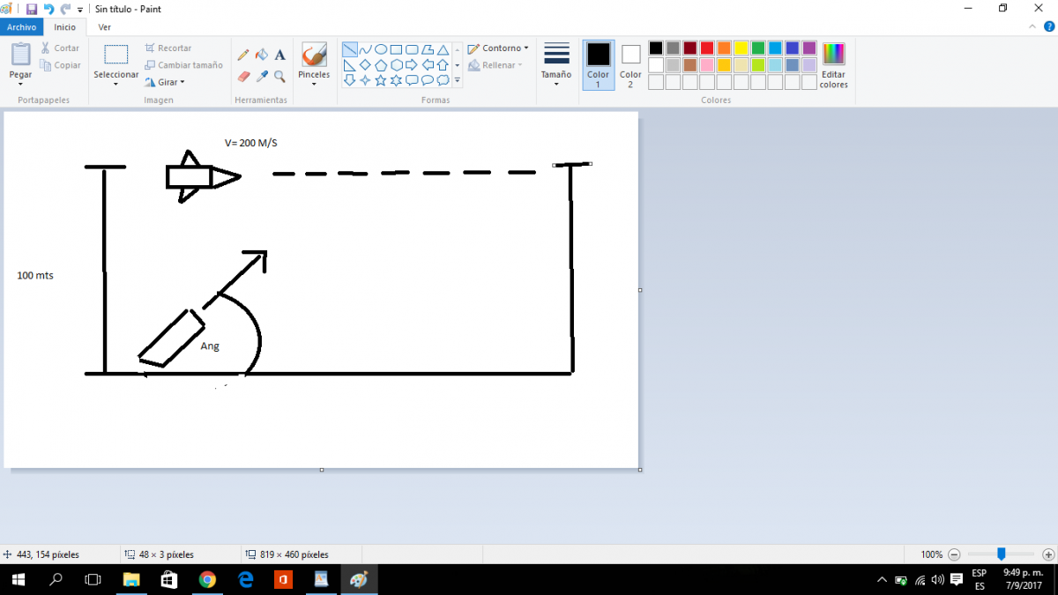Open the Archivo menu
Screen dimensions: 1058x595
coord(21,27)
